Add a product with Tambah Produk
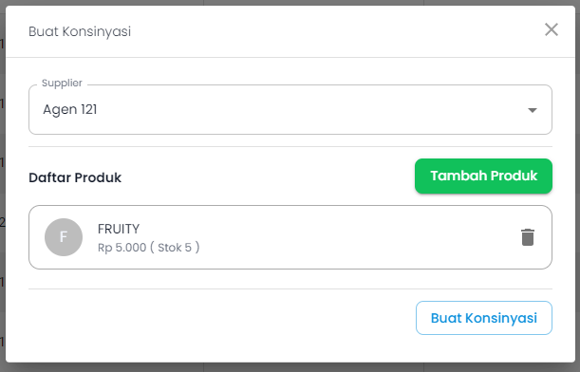580x372 pixels. tap(483, 176)
